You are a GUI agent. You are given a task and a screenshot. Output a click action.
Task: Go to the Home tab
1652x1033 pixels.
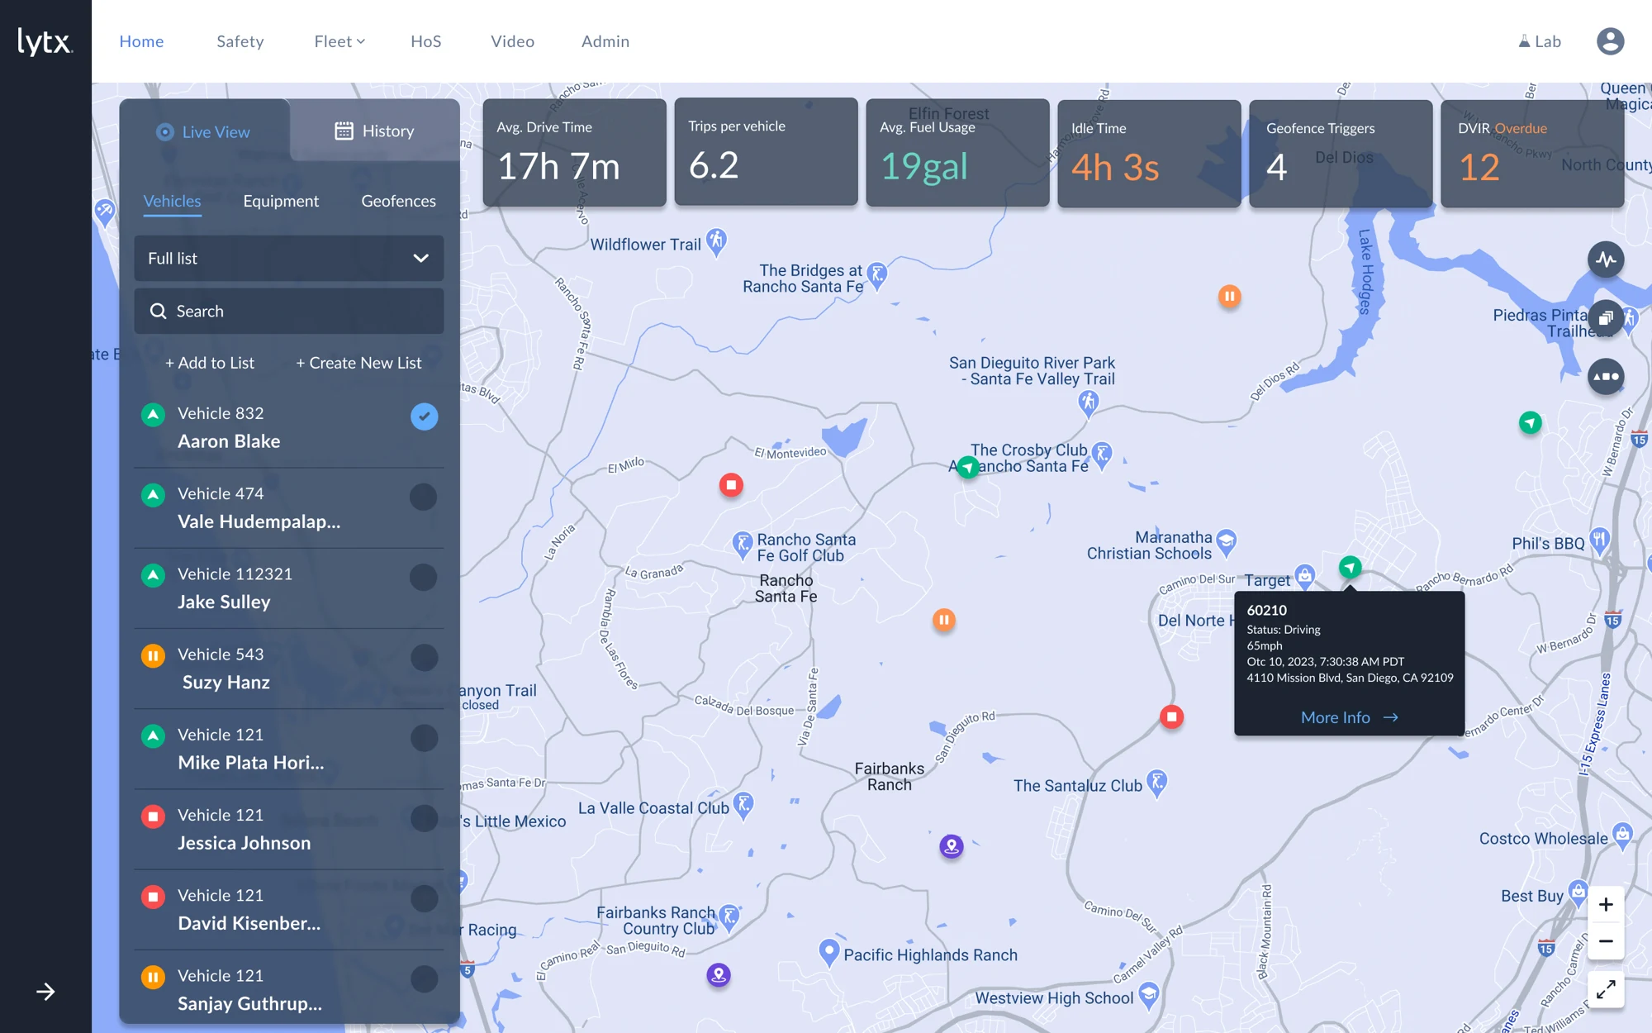(141, 41)
